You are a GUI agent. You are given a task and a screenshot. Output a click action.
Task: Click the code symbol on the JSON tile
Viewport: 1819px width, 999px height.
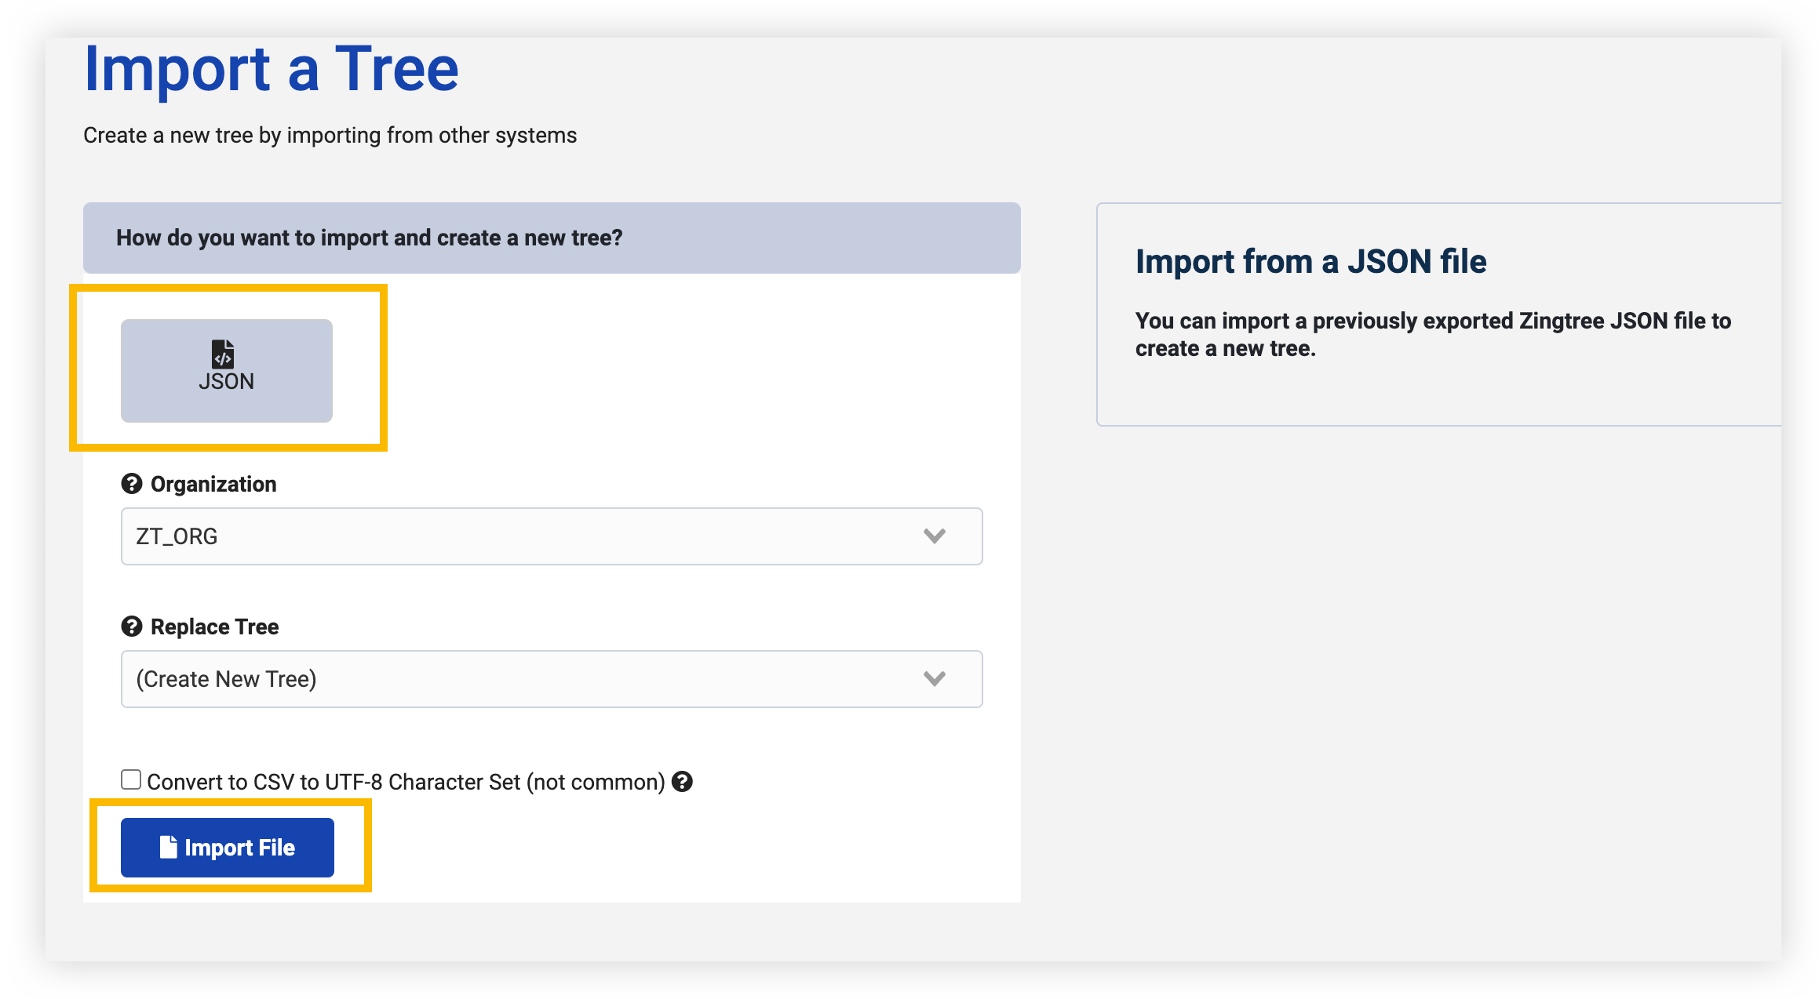tap(221, 354)
